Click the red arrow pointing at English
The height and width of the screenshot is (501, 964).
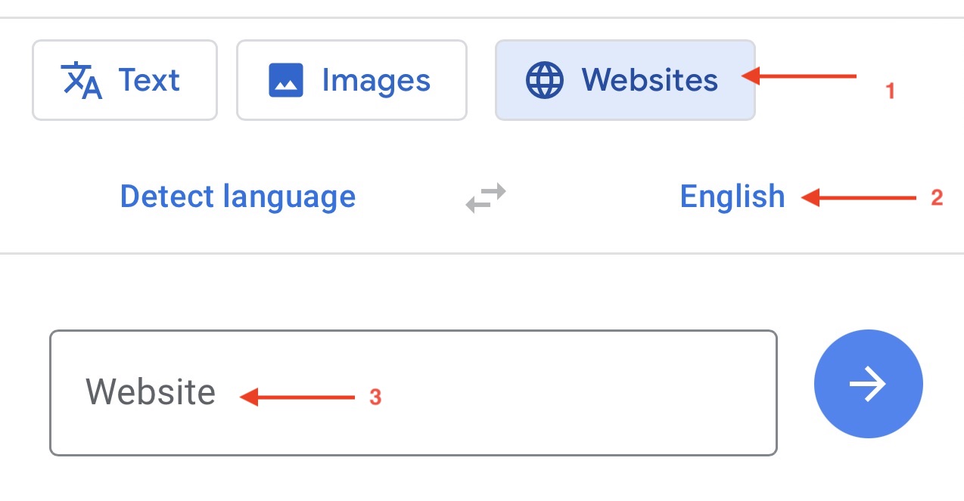pyautogui.click(x=859, y=198)
